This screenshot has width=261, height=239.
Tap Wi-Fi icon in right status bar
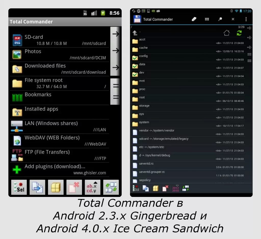[236, 11]
